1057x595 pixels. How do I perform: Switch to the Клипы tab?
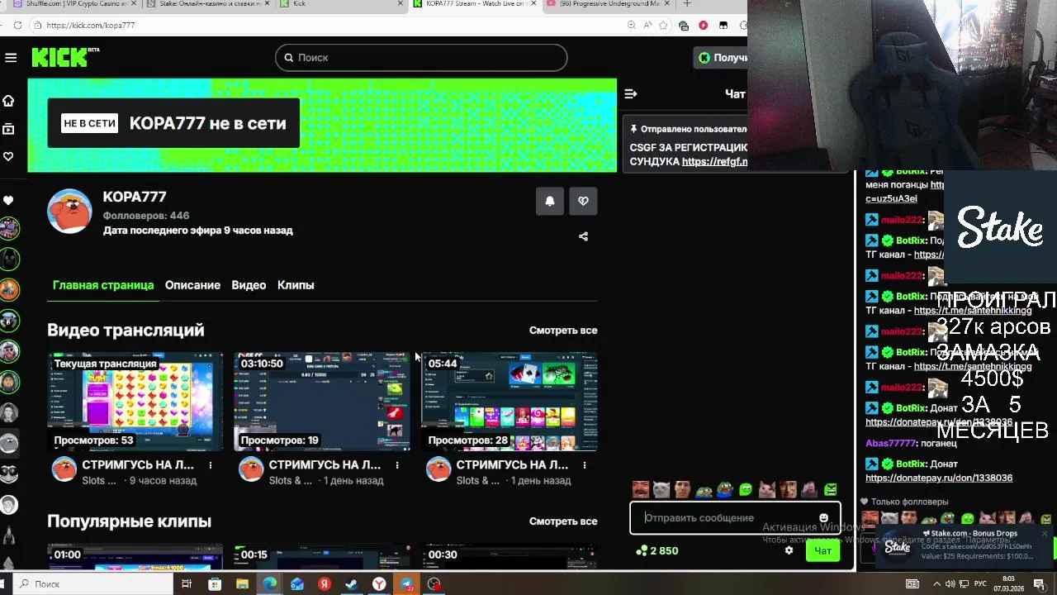click(296, 285)
